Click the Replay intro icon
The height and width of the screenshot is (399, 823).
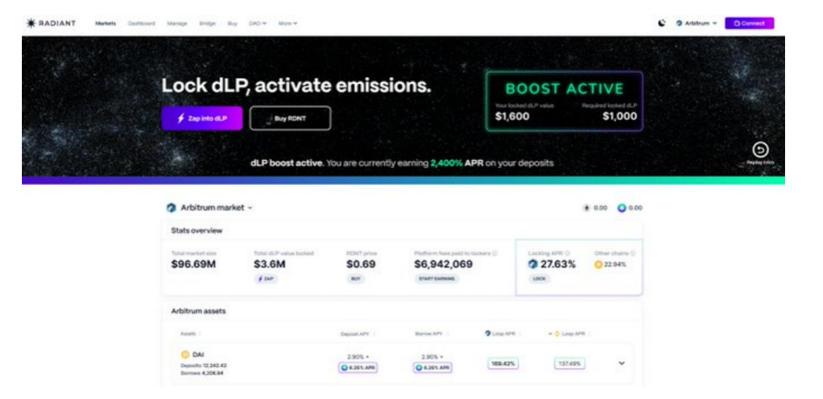pos(760,150)
